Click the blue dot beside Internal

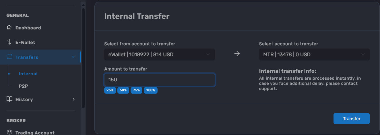click(x=9, y=74)
